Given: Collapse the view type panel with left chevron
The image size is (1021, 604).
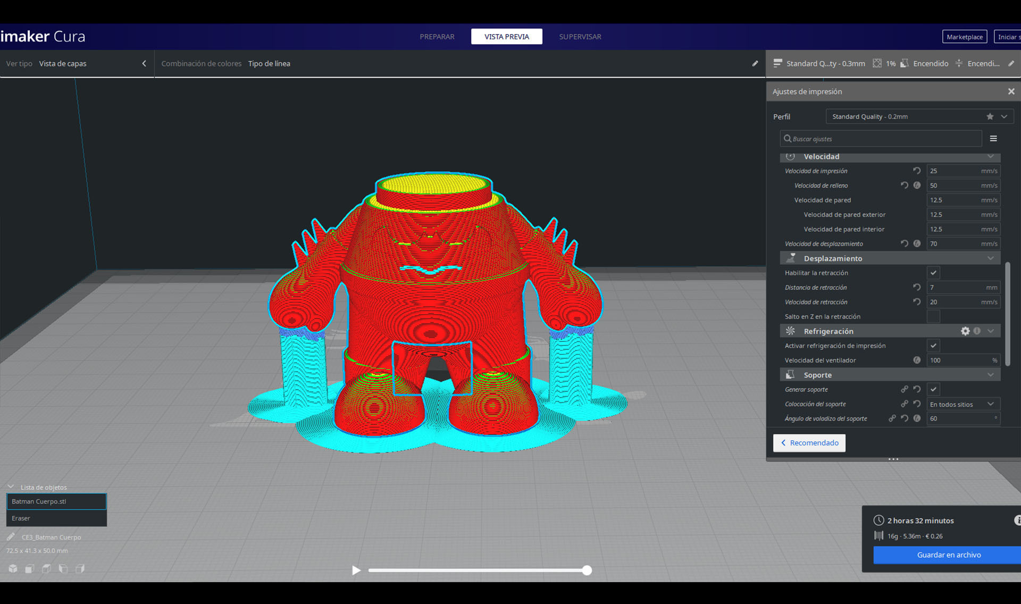Looking at the screenshot, I should [144, 63].
